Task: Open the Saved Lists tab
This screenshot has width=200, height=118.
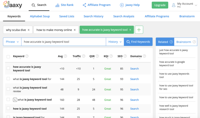Action: [x=67, y=16]
